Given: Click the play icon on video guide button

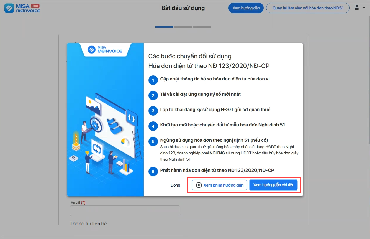Looking at the screenshot, I should tap(199, 185).
